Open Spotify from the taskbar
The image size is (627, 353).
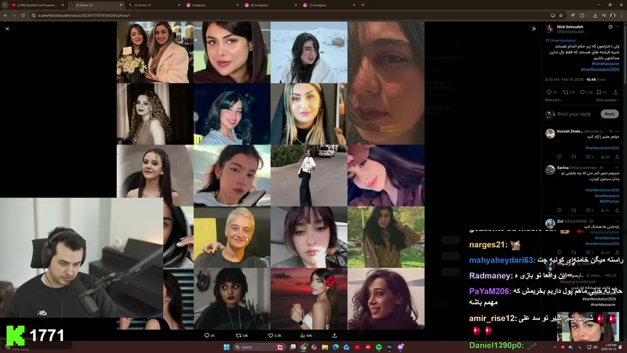coord(379,347)
